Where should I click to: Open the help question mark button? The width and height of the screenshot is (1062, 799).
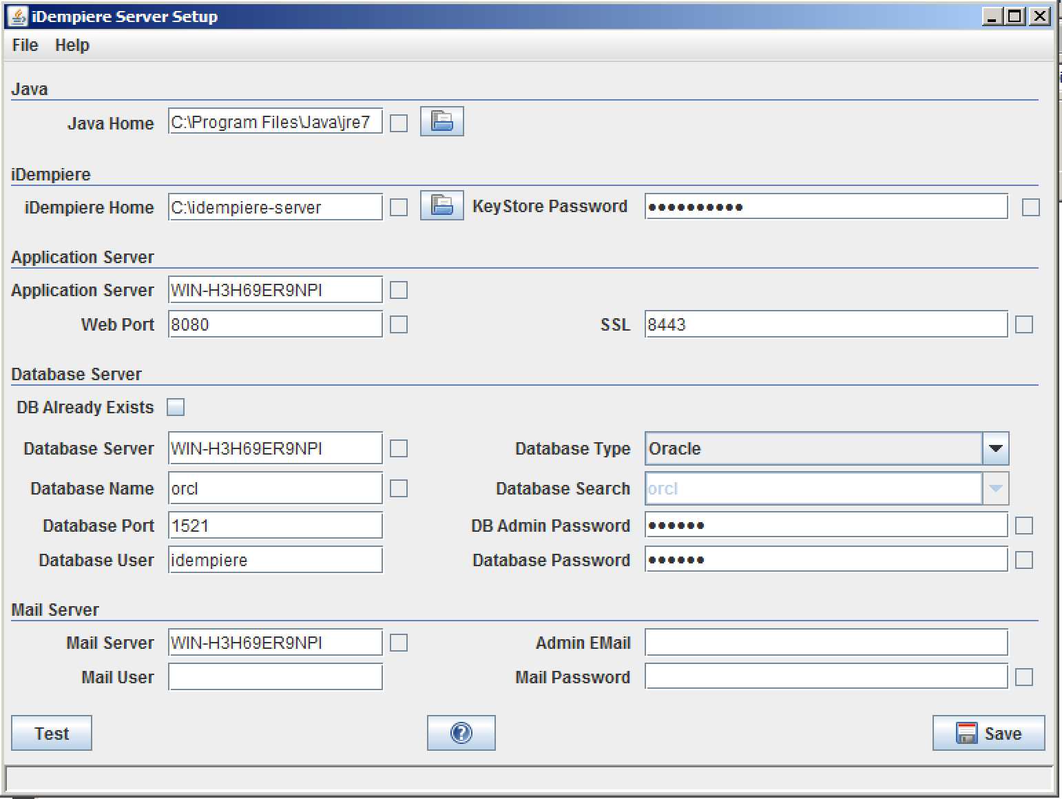[x=461, y=732]
